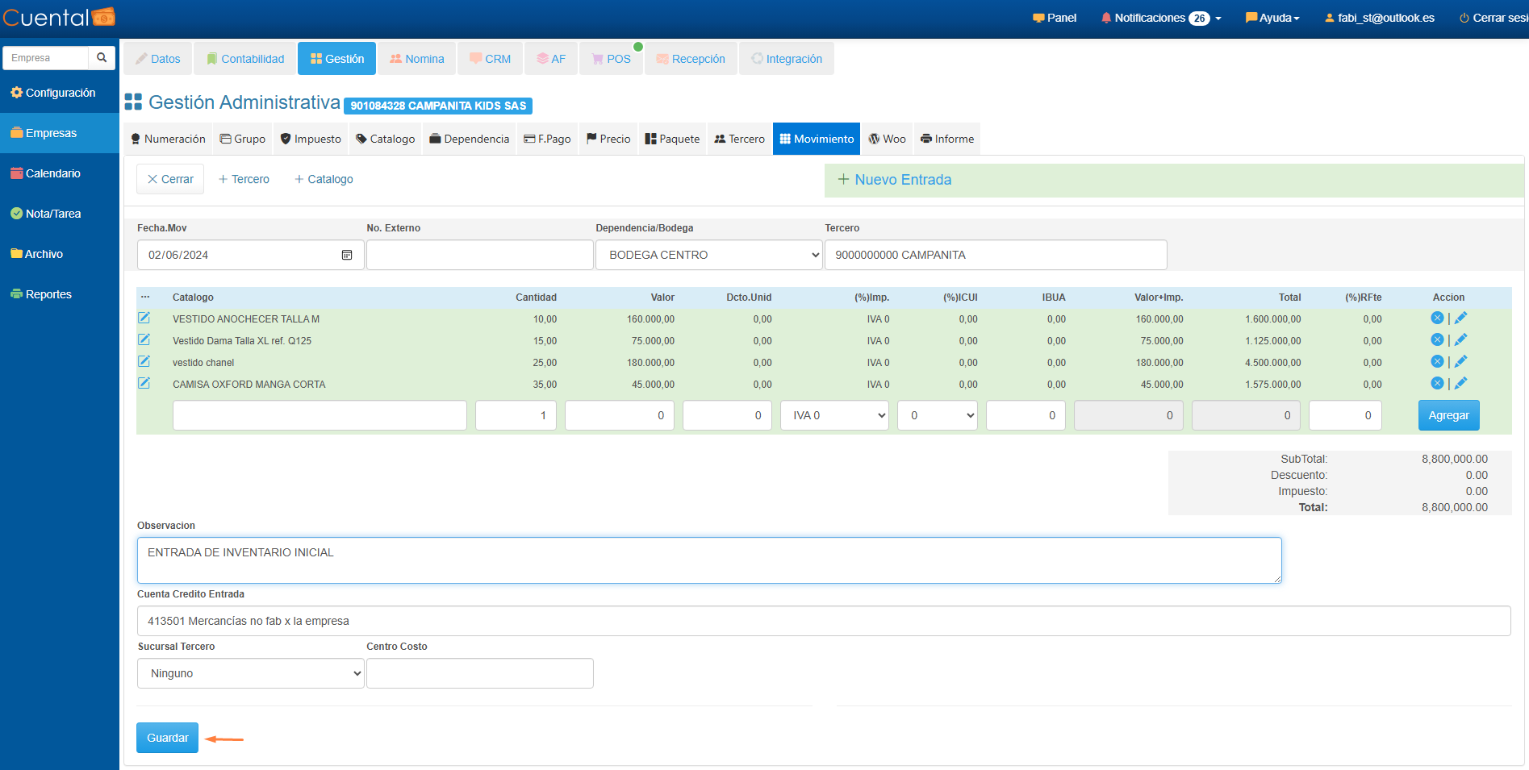Delete the VESTIDO ANOCHECER TALLA M row
The width and height of the screenshot is (1529, 770).
click(1437, 318)
